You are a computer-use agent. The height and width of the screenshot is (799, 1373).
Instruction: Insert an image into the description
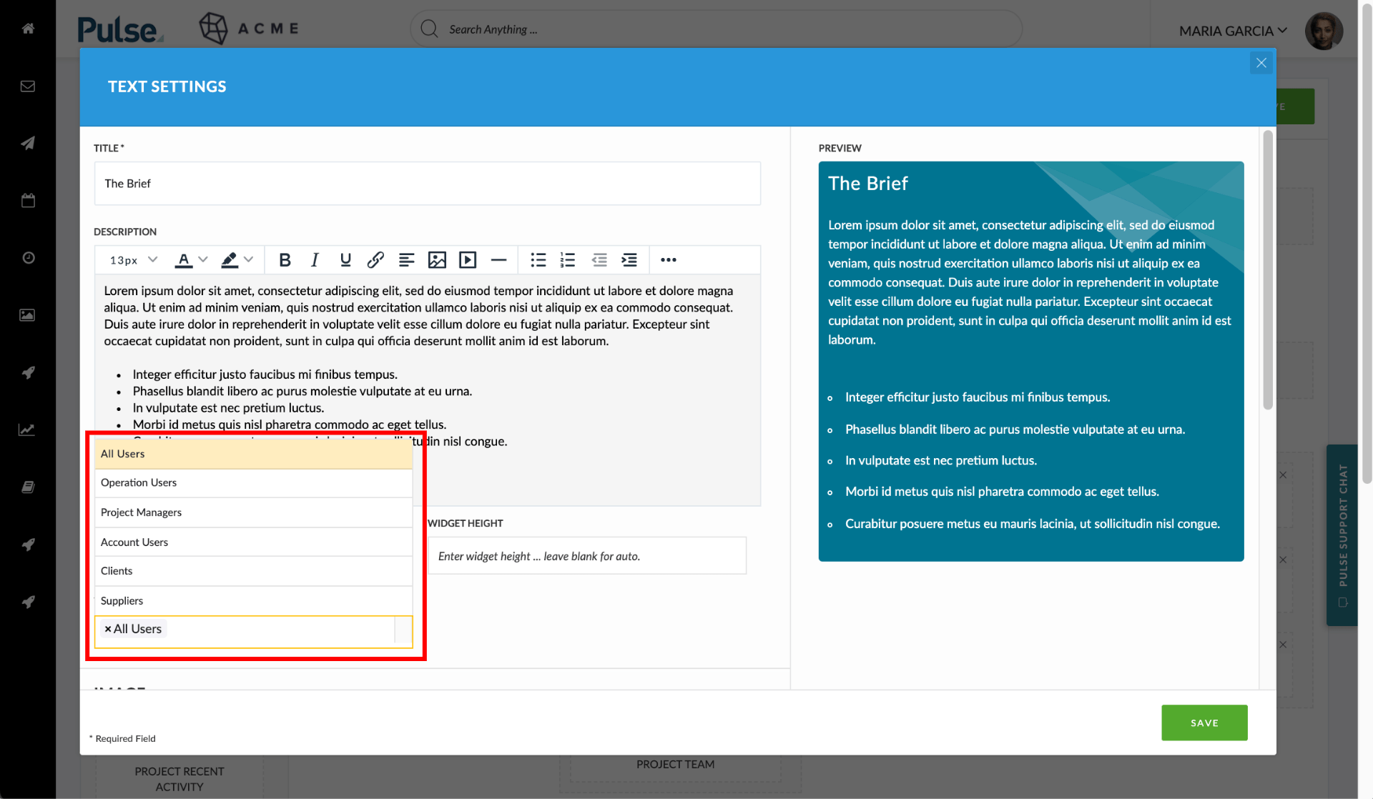[437, 260]
